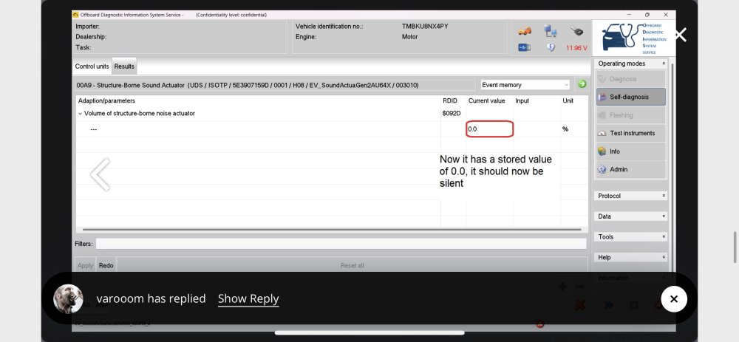Click the $092D RDID cell
The width and height of the screenshot is (739, 342).
pos(452,114)
